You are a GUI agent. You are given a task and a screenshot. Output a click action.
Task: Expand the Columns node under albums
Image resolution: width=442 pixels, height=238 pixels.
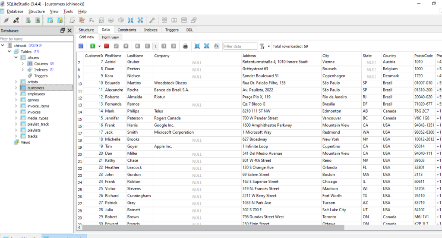[x=23, y=63]
